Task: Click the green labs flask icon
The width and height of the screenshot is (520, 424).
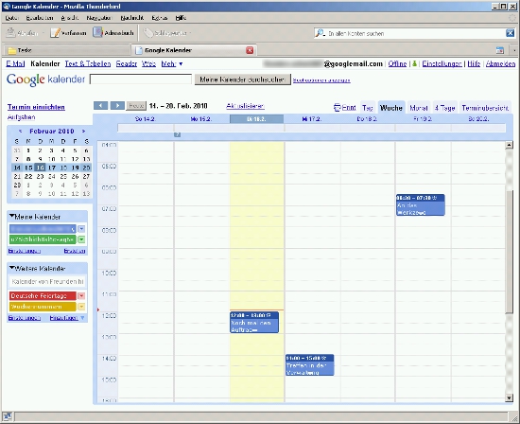Action: 414,63
